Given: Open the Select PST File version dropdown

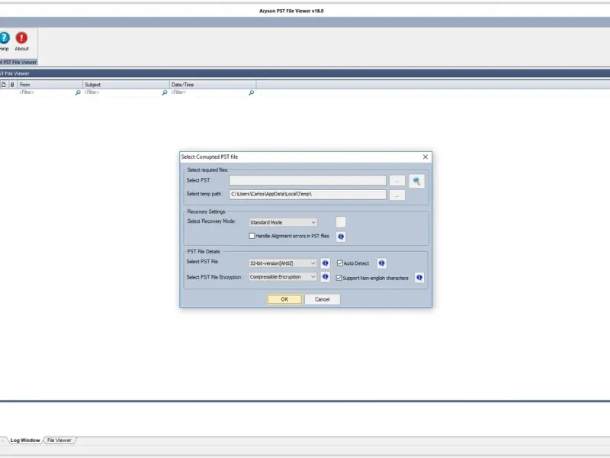Looking at the screenshot, I should (283, 263).
